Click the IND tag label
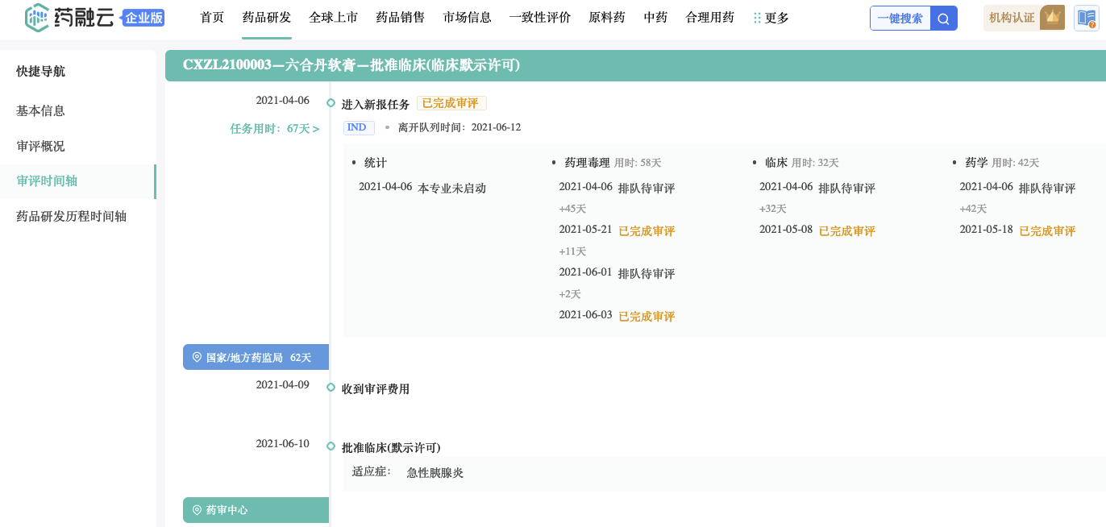 358,127
